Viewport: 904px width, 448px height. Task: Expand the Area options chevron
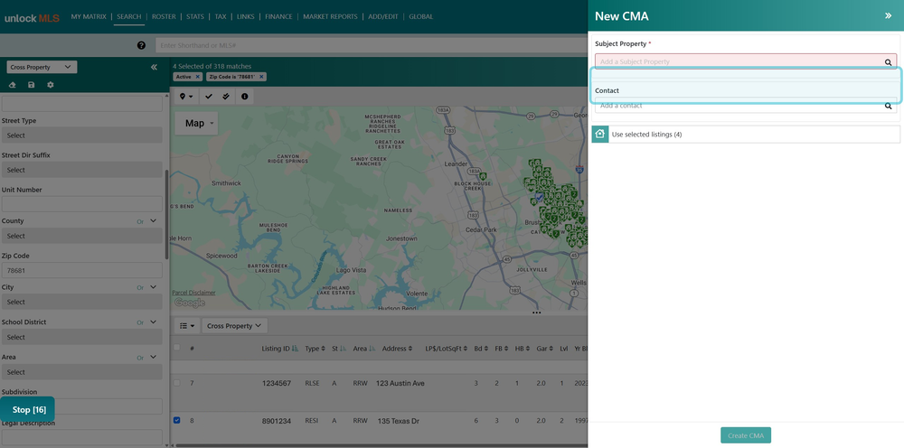[154, 357]
